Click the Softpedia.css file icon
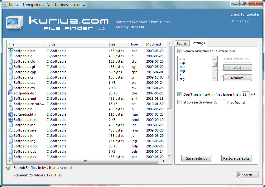 pyautogui.click(x=11, y=82)
